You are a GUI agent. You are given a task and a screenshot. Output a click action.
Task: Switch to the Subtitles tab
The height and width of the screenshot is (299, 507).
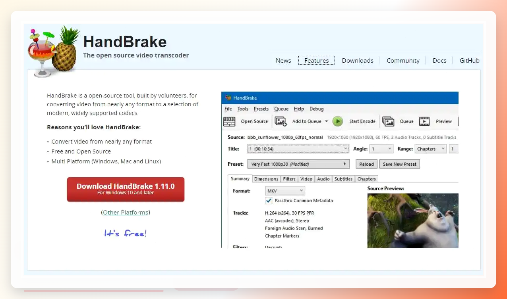point(343,179)
